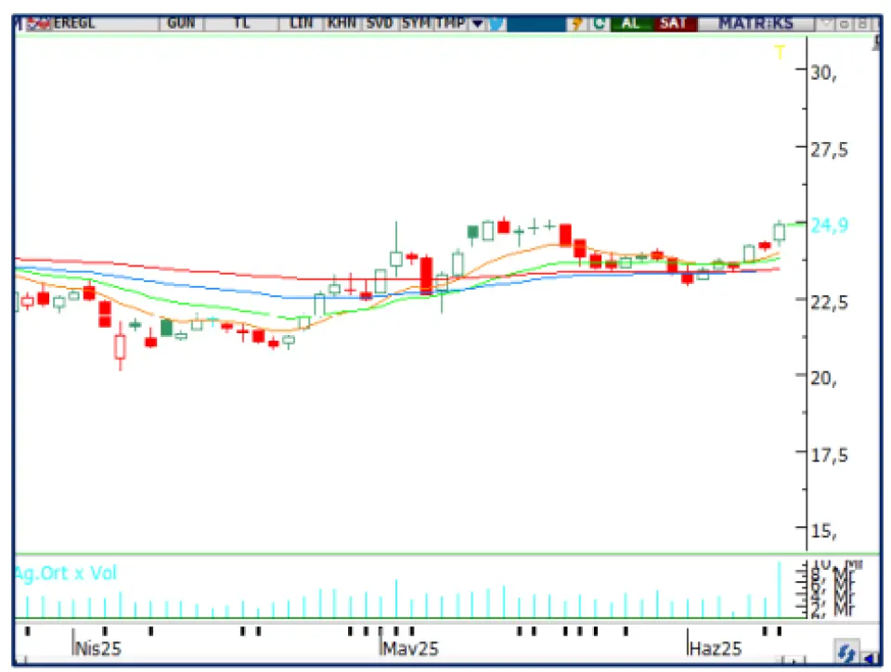891x672 pixels.
Task: Click the 22,5 price axis label
Action: pos(829,303)
